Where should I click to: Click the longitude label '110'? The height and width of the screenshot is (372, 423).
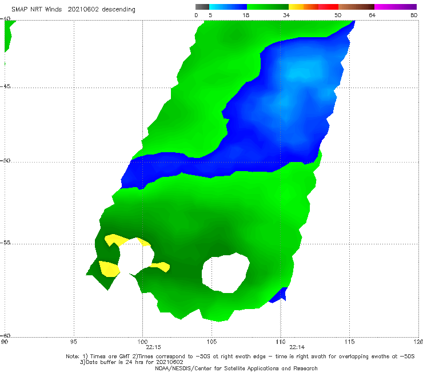tap(281, 342)
